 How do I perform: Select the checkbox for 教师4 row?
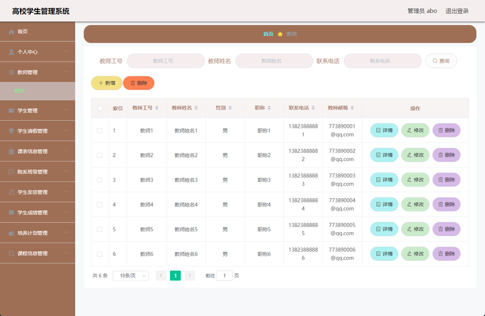pyautogui.click(x=99, y=205)
